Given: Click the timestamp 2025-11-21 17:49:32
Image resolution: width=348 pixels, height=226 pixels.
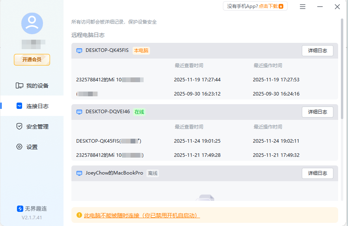Looking at the screenshot, I should [x=276, y=155].
